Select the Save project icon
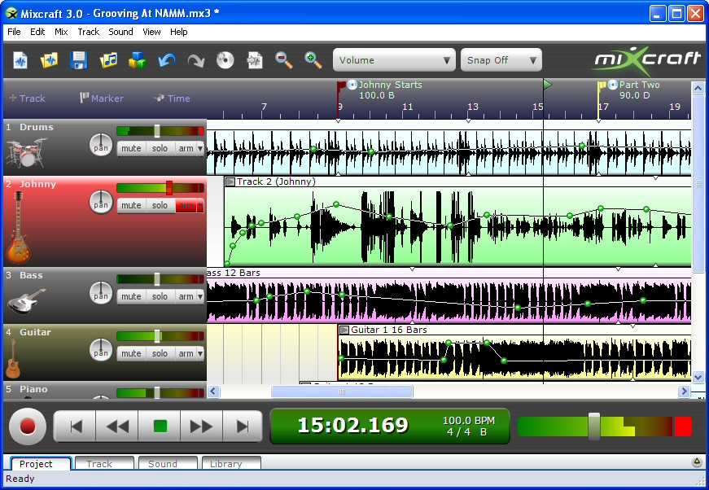This screenshot has height=490, width=709. pos(77,60)
